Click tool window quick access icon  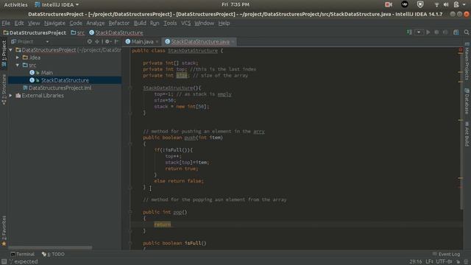coord(4,262)
